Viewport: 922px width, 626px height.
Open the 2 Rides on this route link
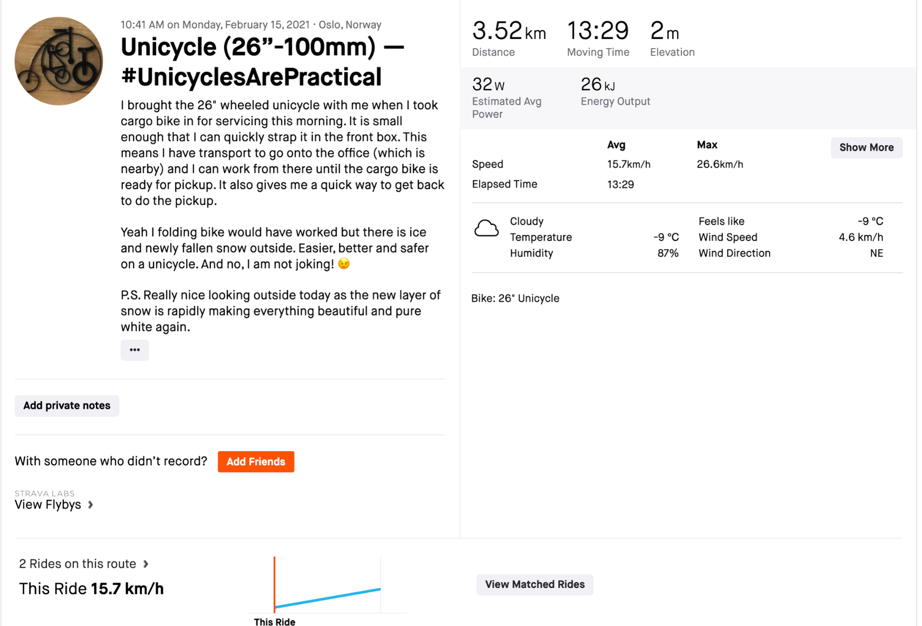coord(78,564)
